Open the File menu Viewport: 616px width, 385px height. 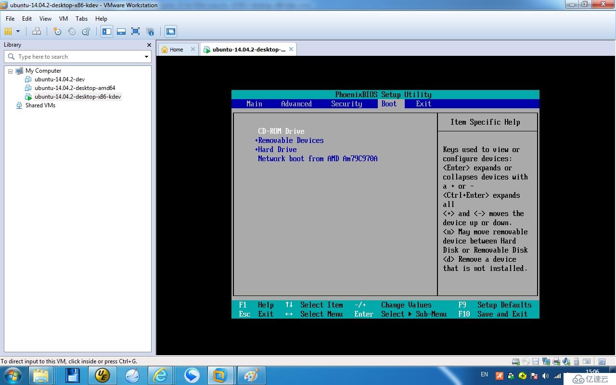click(10, 18)
